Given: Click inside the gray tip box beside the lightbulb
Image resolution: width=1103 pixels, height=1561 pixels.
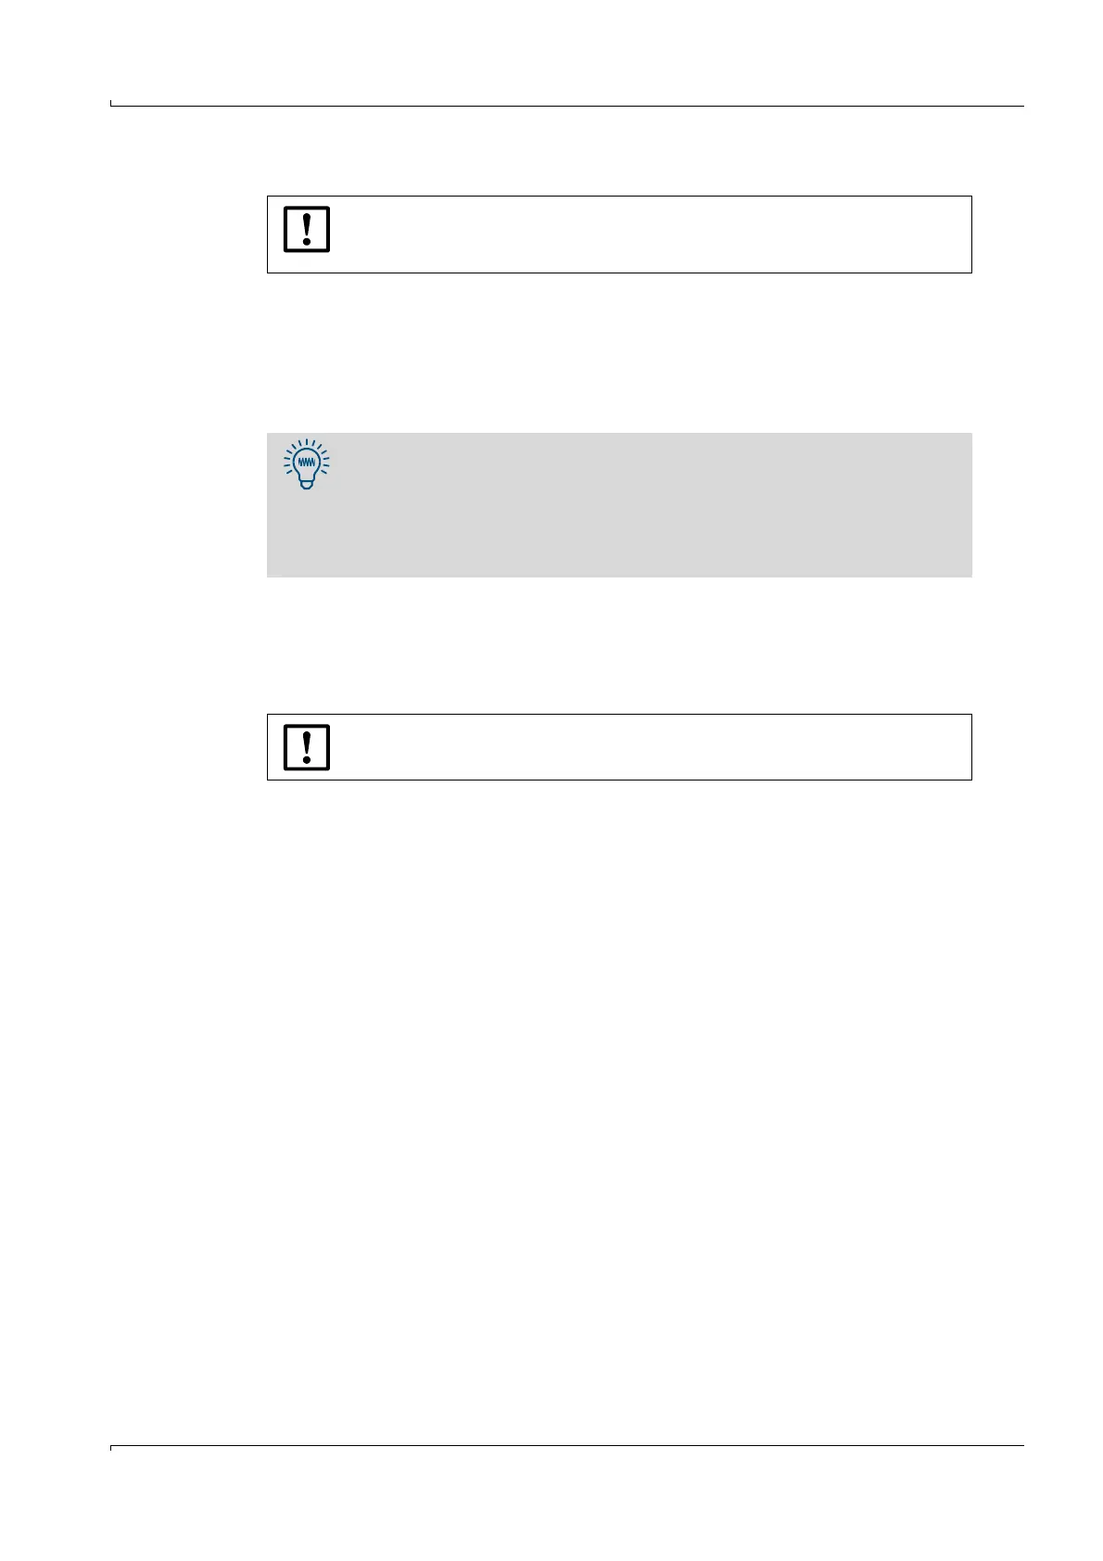Looking at the screenshot, I should coord(649,505).
